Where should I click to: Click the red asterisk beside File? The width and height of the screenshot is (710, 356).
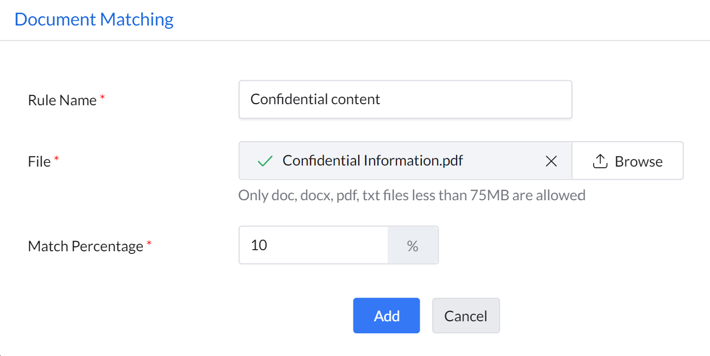(x=56, y=160)
